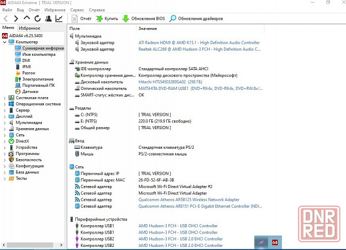
Task: Expand the Хранение данных tree node
Action: (5, 129)
